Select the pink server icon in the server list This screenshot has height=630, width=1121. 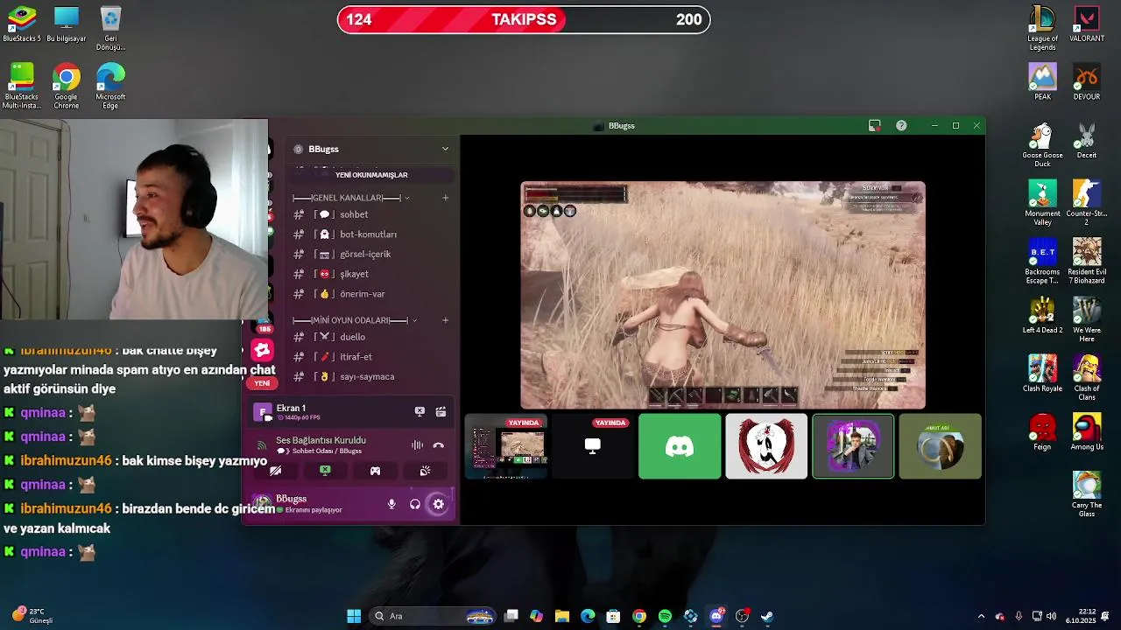(262, 351)
